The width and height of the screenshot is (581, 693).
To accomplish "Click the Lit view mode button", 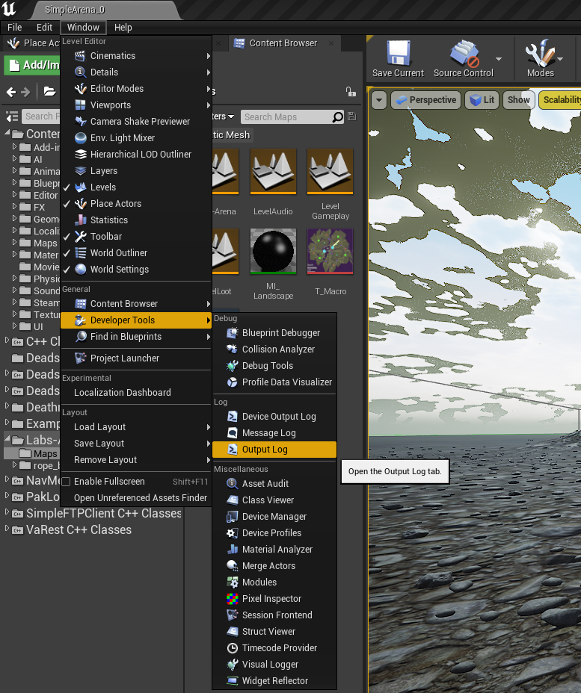I will click(482, 100).
